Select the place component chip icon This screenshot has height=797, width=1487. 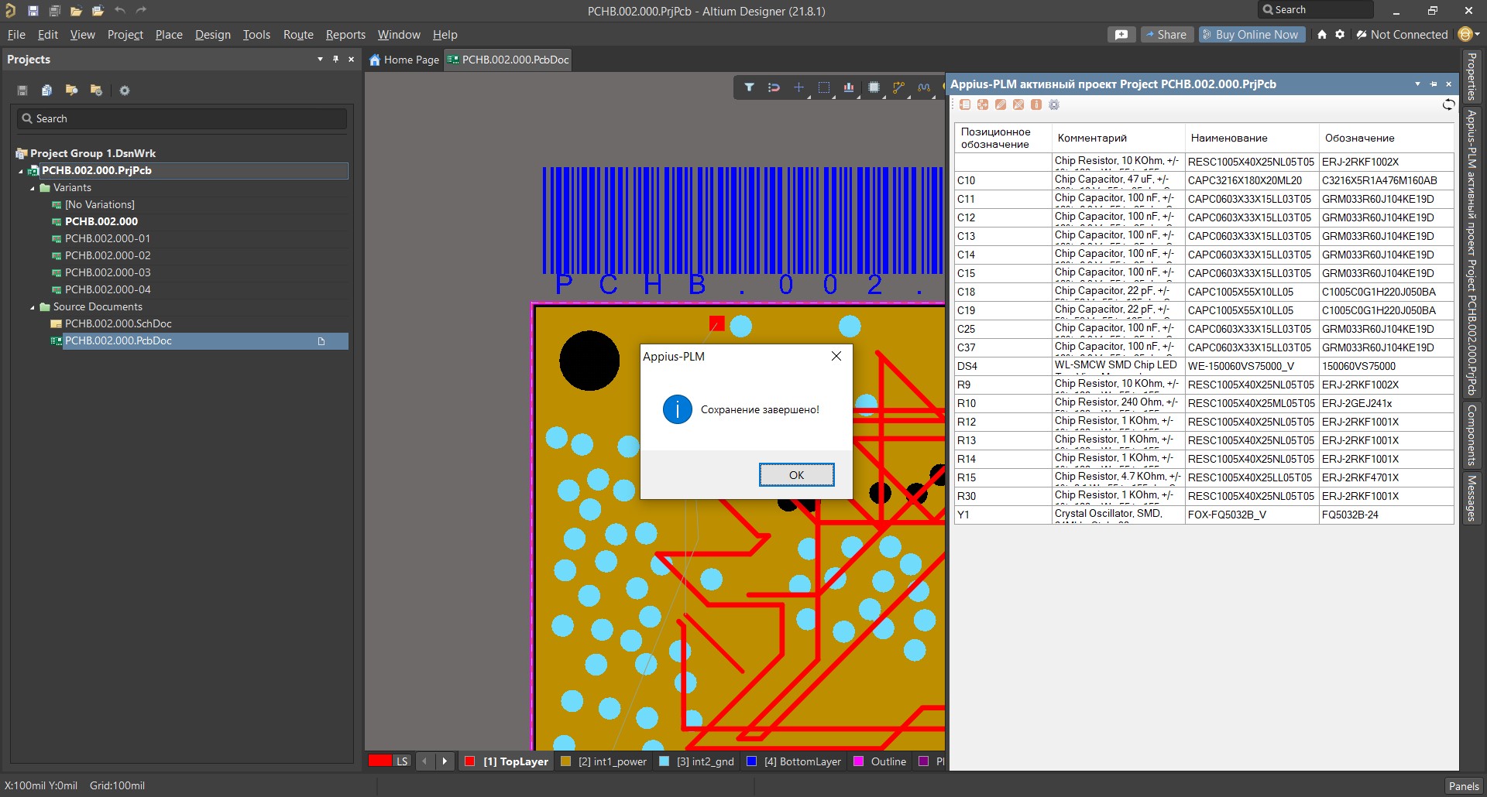click(874, 87)
